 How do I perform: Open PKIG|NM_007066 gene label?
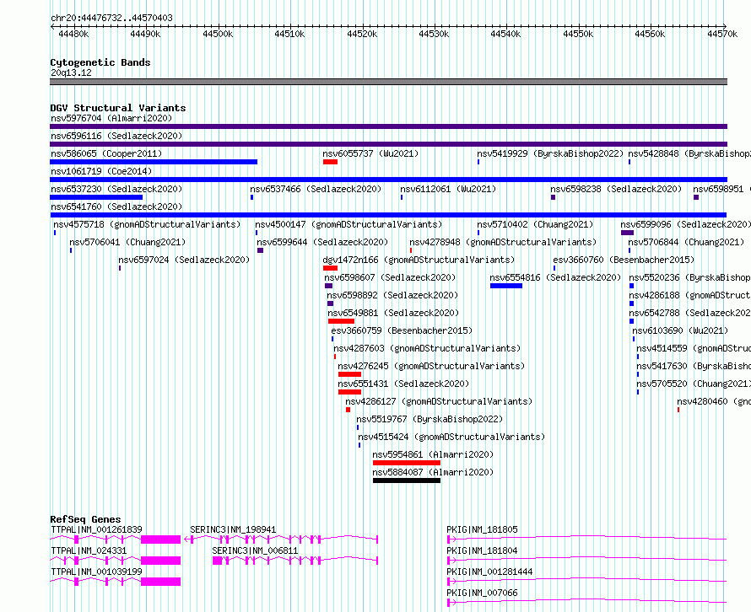[483, 593]
